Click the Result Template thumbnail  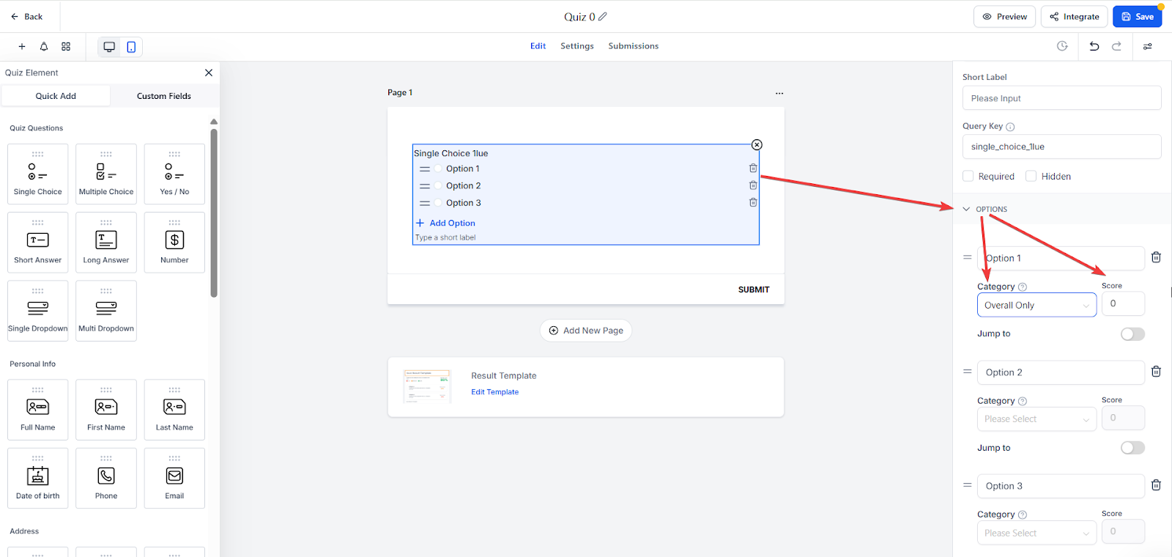pos(427,386)
